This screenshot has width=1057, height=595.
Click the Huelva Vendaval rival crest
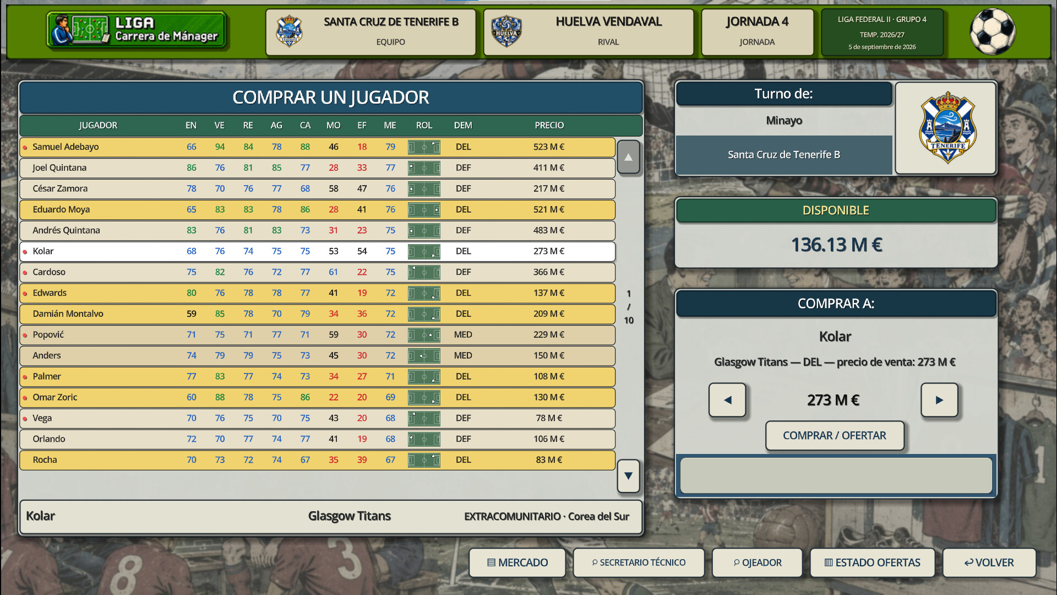pos(506,31)
